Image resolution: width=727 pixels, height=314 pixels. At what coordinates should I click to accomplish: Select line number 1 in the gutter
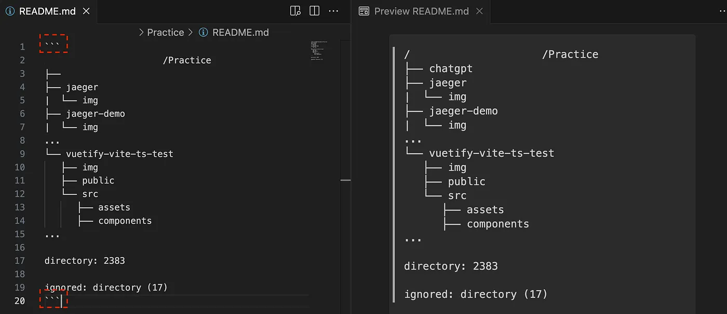point(22,47)
